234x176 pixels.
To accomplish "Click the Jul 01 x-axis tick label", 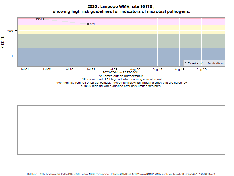I will click(25, 70).
